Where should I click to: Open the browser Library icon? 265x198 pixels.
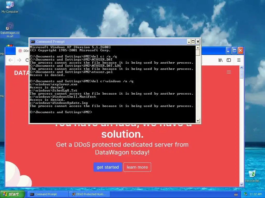(220, 60)
